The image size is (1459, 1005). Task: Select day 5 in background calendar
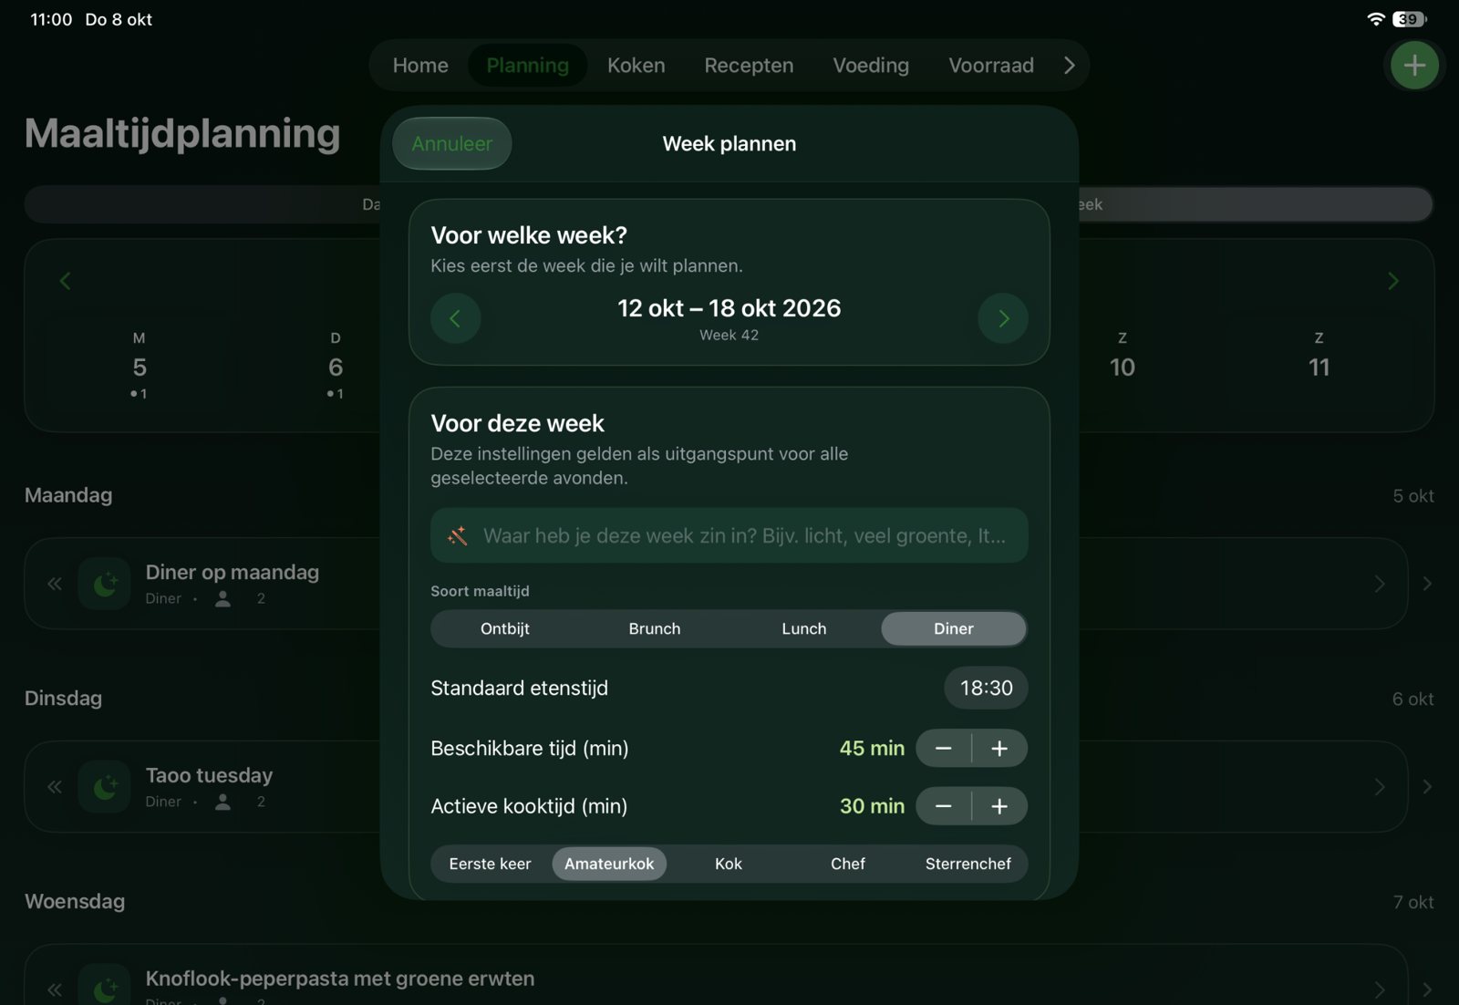point(140,366)
